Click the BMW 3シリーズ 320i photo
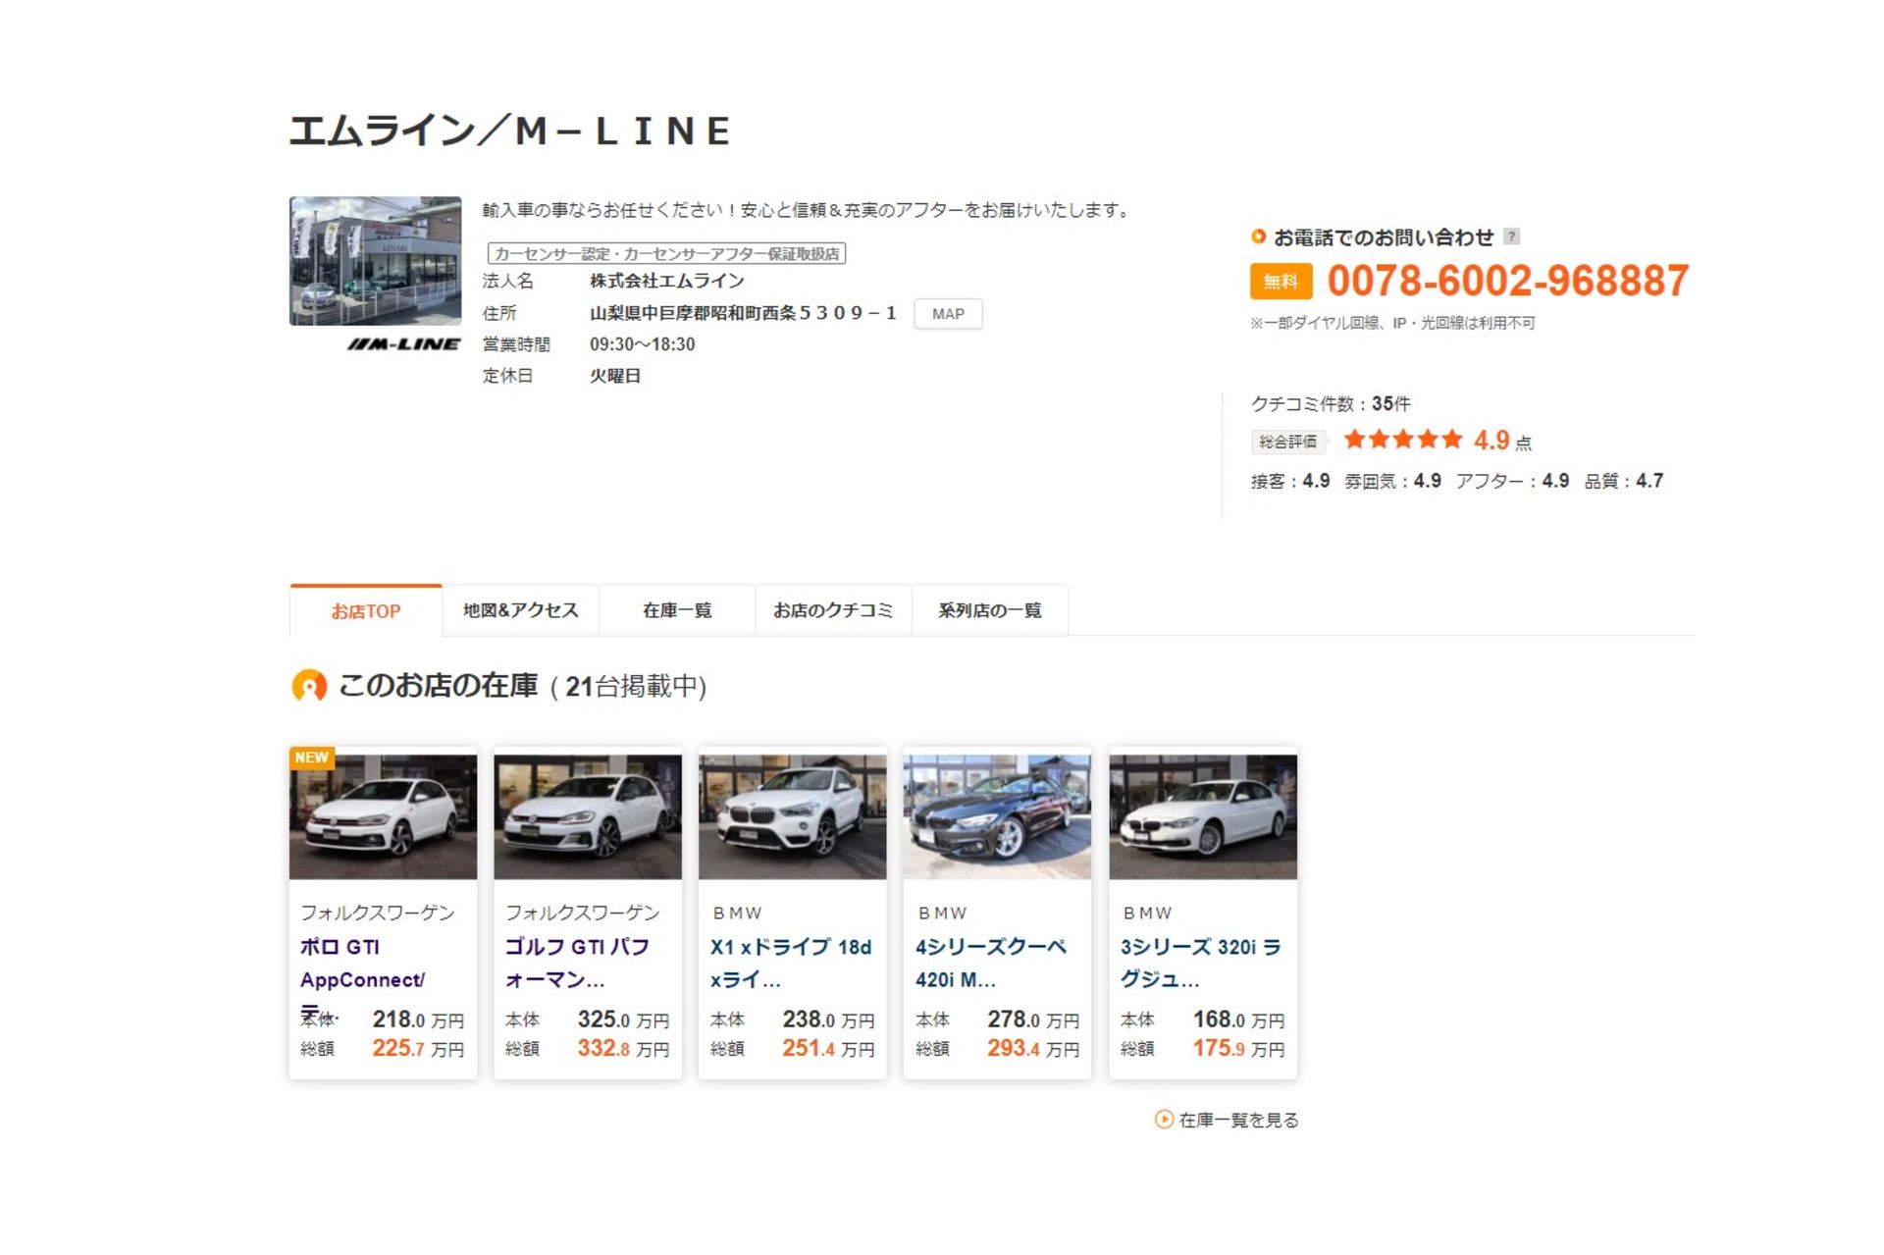Viewport: 1884px width, 1255px height. (1202, 816)
